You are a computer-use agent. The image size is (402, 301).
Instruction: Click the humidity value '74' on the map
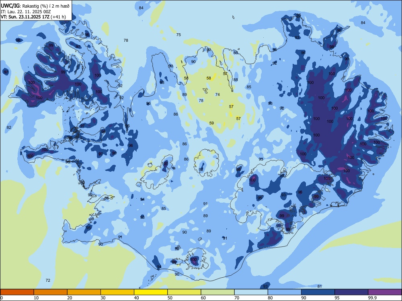coord(217,94)
